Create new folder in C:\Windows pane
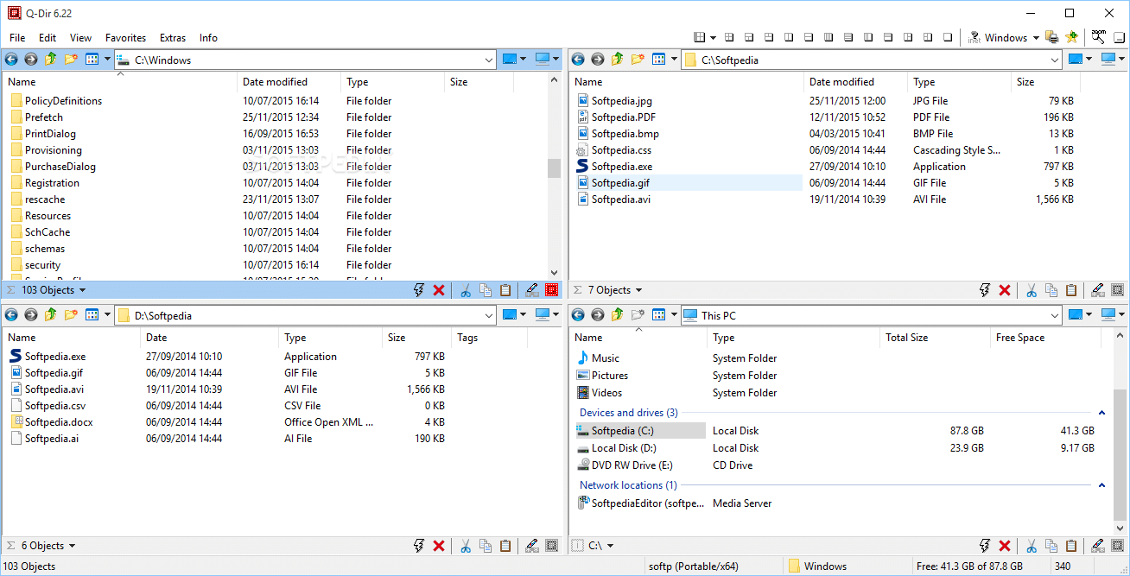The width and height of the screenshot is (1130, 576). (x=71, y=60)
